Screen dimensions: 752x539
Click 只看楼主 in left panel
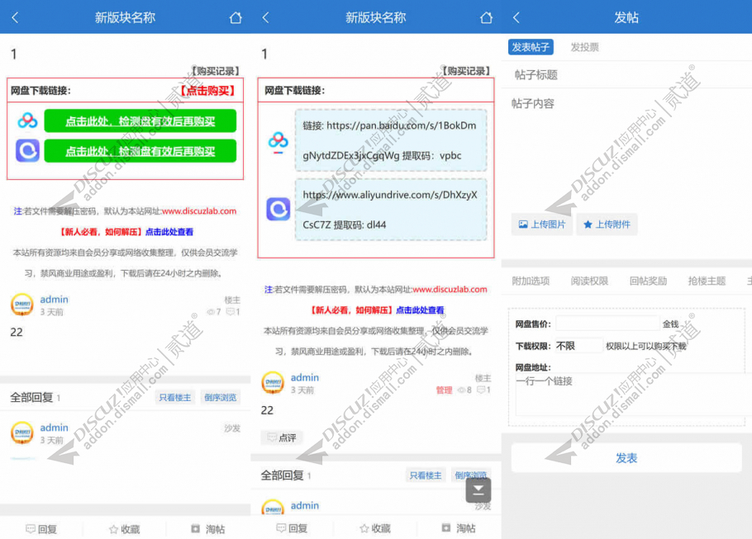click(x=175, y=397)
